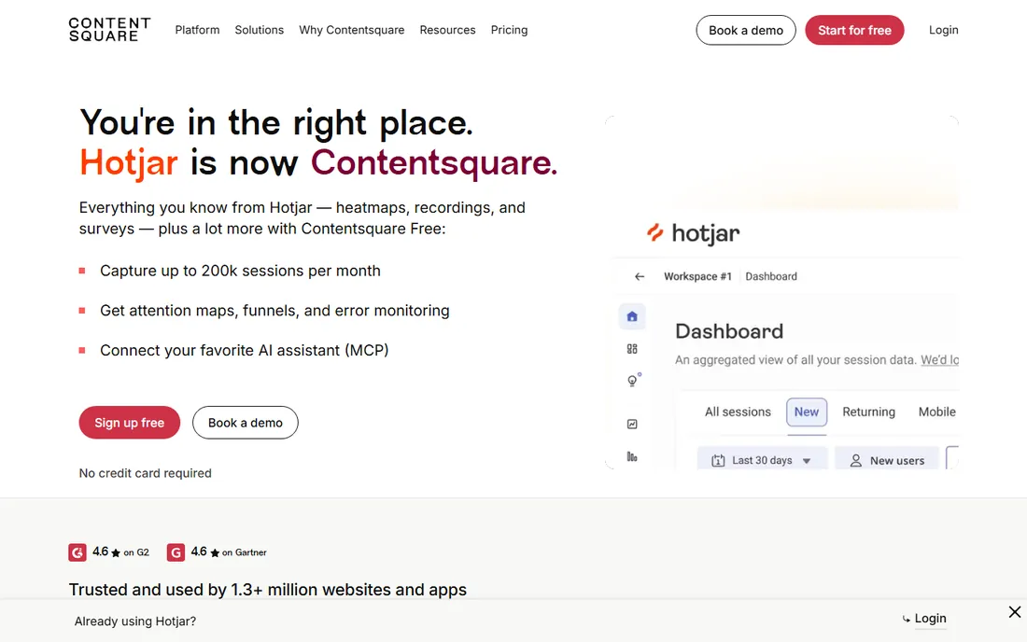Image resolution: width=1027 pixels, height=642 pixels.
Task: Click the chart trends icon in the sidebar
Action: tap(632, 424)
